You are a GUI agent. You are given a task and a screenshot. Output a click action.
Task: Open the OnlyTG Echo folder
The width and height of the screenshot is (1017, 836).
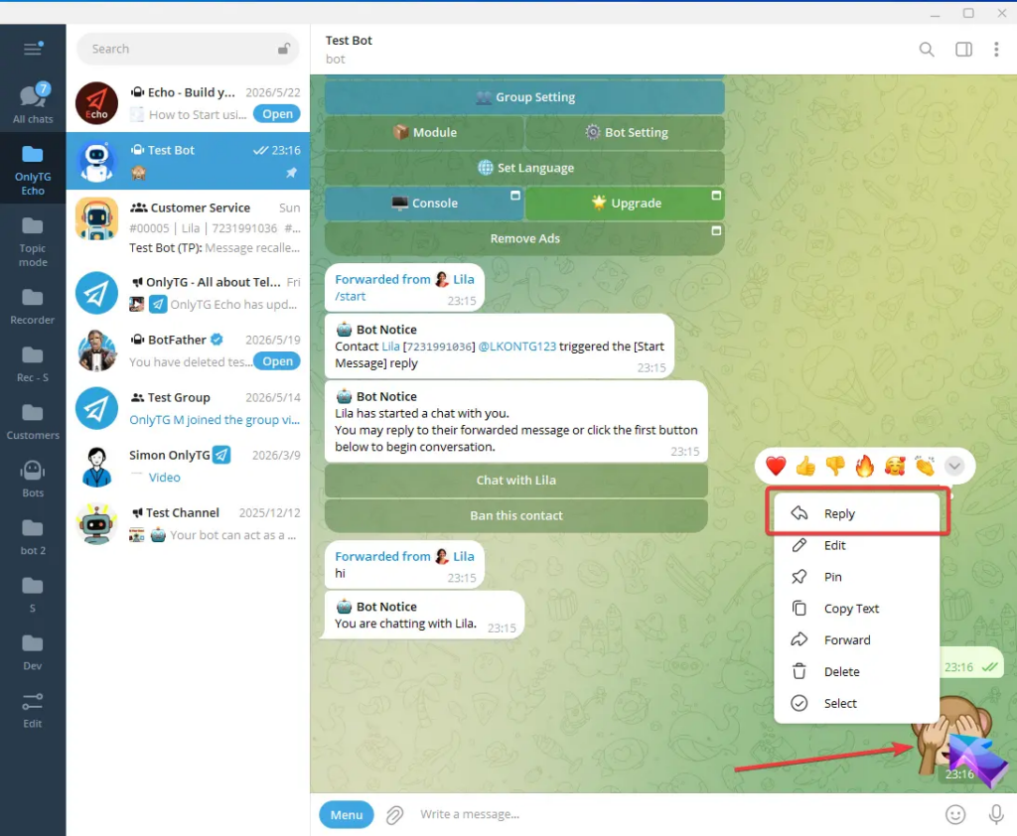33,170
